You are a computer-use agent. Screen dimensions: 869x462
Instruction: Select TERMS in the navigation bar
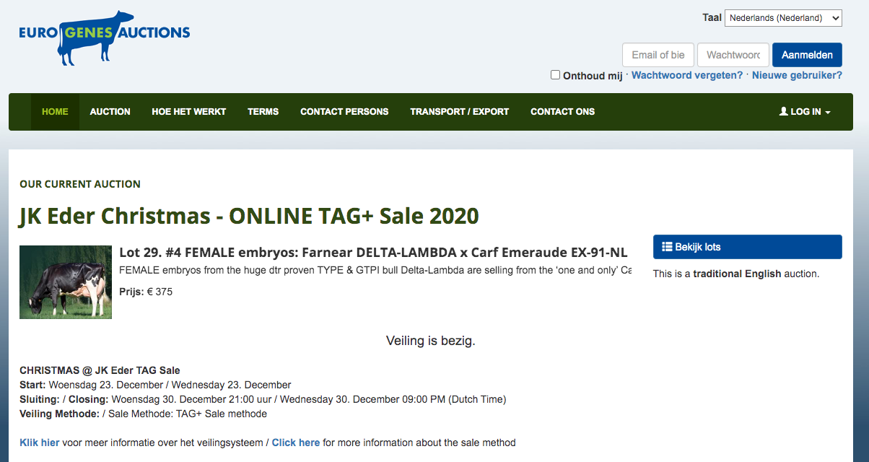[x=263, y=112]
